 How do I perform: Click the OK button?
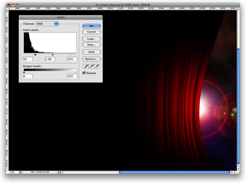(x=92, y=26)
